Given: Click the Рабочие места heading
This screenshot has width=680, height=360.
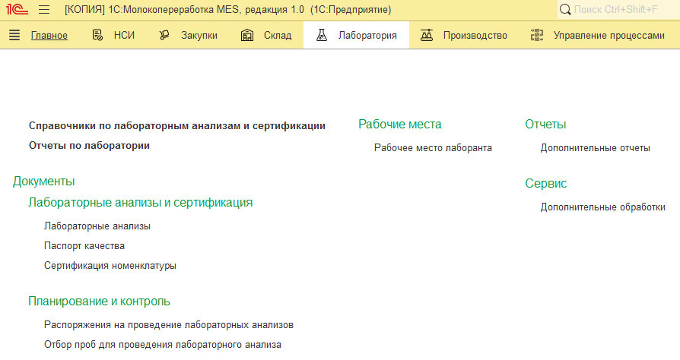Looking at the screenshot, I should [399, 125].
